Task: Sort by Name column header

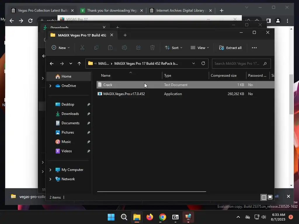Action: coord(129,76)
